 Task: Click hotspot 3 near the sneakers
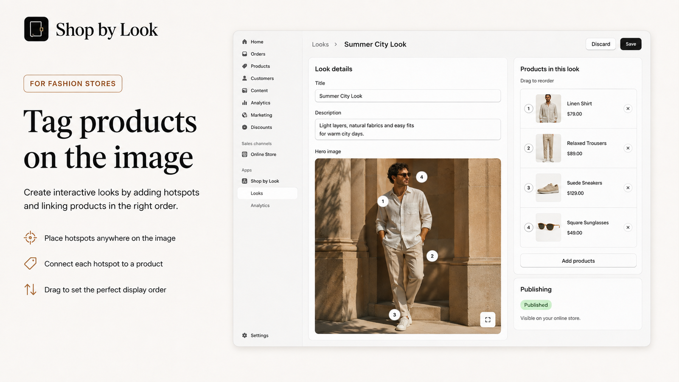click(x=394, y=315)
